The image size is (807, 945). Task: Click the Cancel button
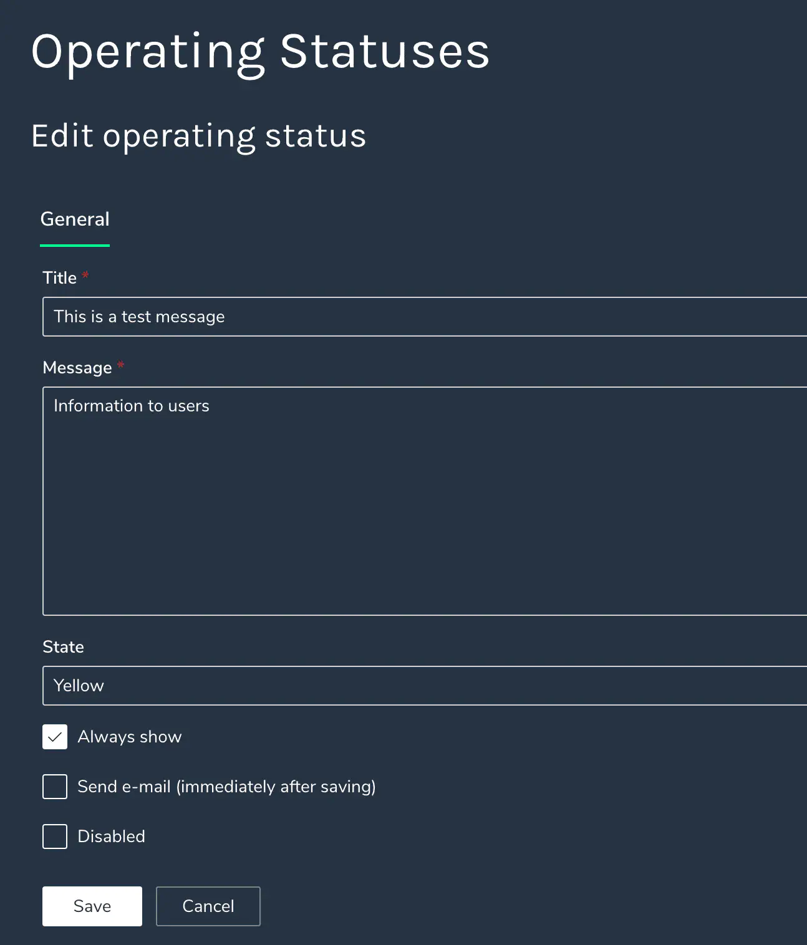click(208, 906)
